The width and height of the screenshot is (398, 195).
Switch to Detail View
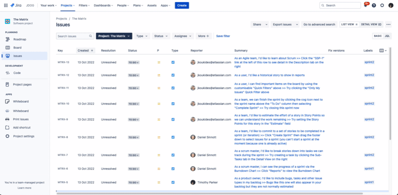pos(371,24)
